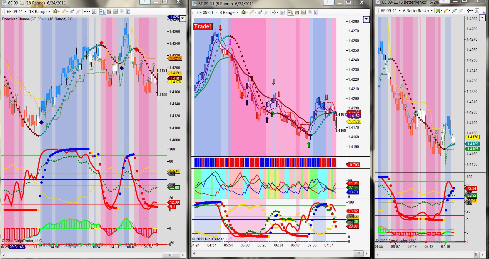Click the red -0.703 value marker
The width and height of the screenshot is (489, 259).
[x=353, y=165]
